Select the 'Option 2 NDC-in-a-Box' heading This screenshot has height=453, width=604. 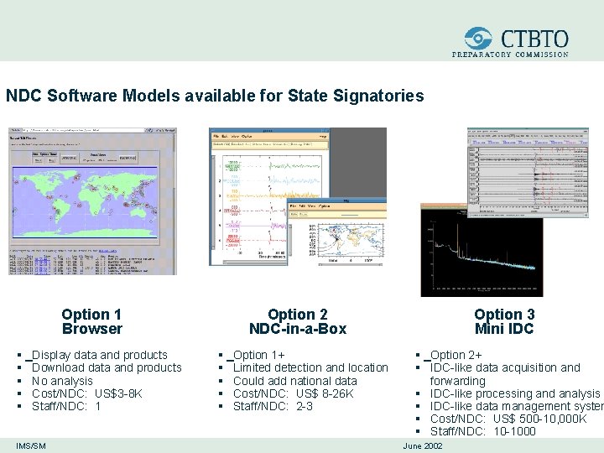(298, 321)
